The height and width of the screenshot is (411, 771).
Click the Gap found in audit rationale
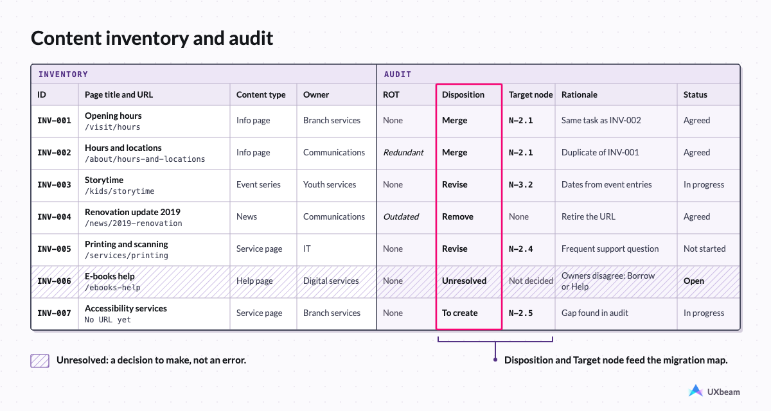point(595,313)
